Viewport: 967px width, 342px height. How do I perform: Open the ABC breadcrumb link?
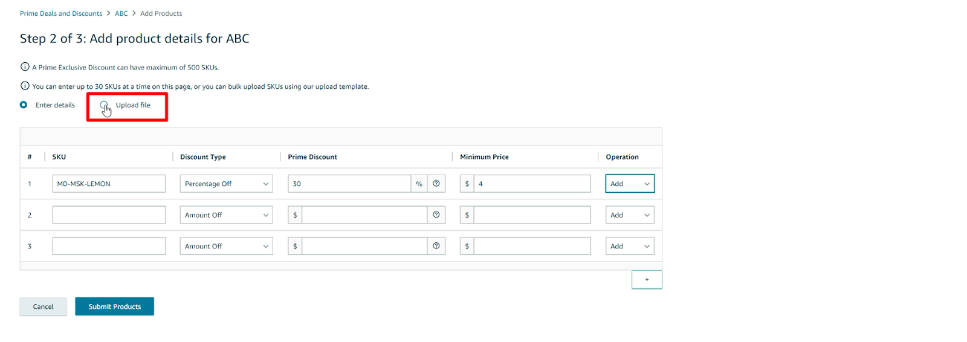[121, 13]
